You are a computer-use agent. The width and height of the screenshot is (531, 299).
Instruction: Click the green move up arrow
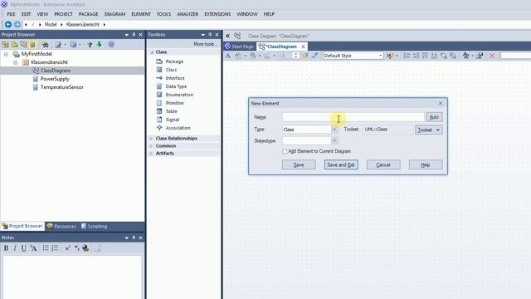tap(90, 44)
